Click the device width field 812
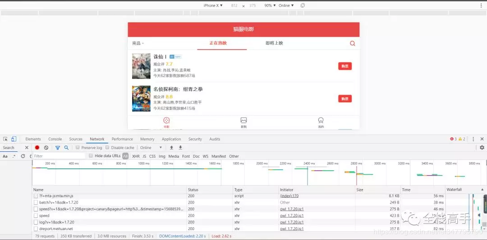This screenshot has height=240, width=487. [x=234, y=5]
